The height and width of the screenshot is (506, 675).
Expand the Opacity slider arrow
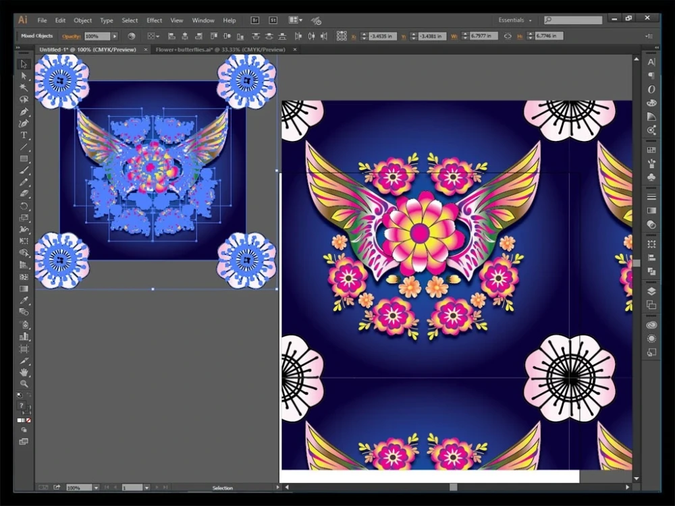(115, 36)
